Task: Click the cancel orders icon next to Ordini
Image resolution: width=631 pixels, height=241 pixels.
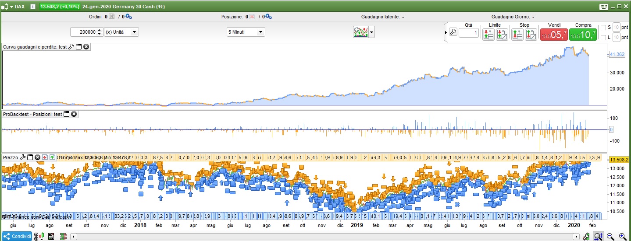Action: (111, 17)
